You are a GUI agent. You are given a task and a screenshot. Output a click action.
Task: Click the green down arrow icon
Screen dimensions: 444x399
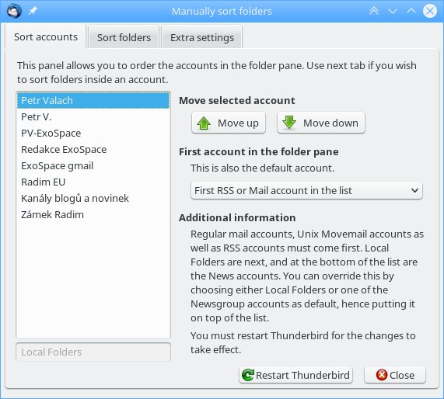point(289,123)
